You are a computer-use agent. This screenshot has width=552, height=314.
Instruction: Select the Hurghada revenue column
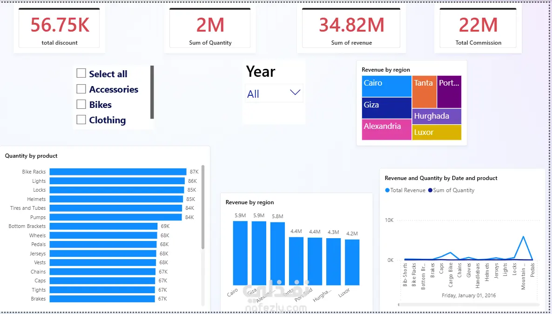pos(333,261)
